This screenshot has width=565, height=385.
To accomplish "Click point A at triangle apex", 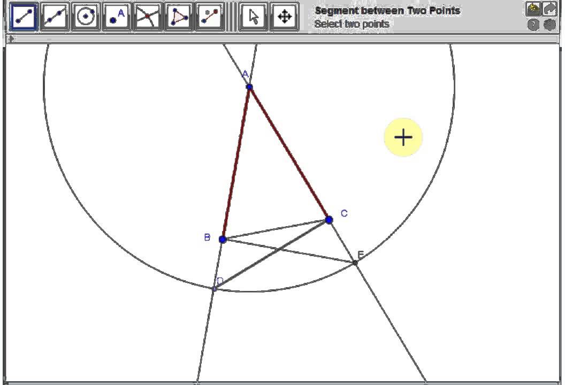I will [x=249, y=87].
